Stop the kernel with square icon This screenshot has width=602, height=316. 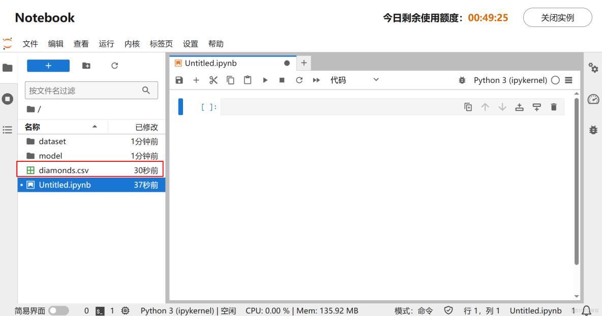[282, 80]
